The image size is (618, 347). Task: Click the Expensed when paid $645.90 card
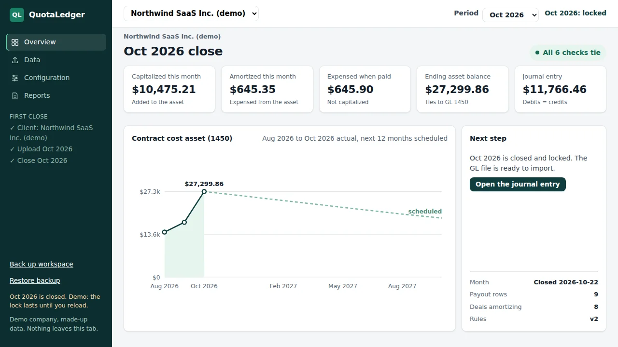pyautogui.click(x=365, y=90)
